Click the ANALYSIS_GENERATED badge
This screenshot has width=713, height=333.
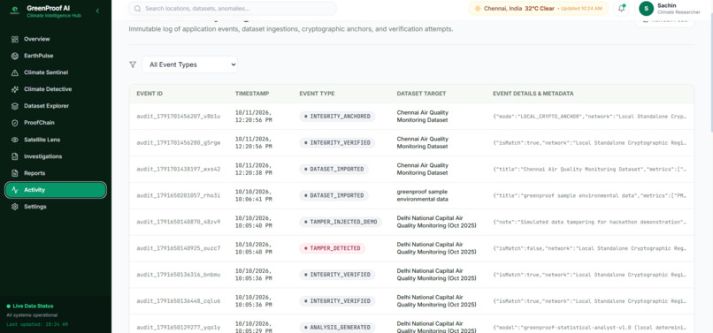[337, 328]
